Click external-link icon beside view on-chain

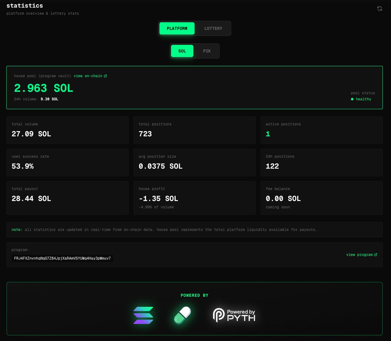105,76
